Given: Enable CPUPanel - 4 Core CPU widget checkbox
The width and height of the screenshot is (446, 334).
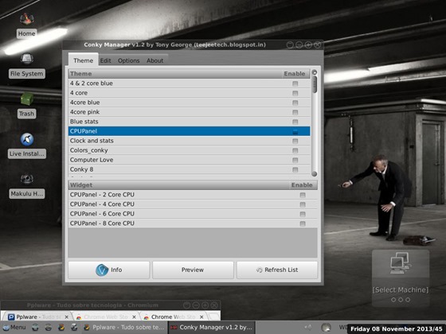Looking at the screenshot, I should click(303, 204).
